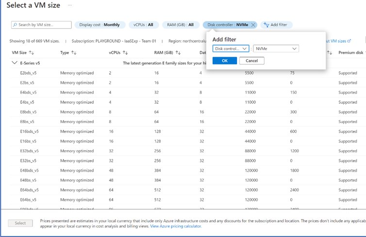366x237 pixels.
Task: Select the E8bs_v5 VM size
Action: click(x=27, y=122)
